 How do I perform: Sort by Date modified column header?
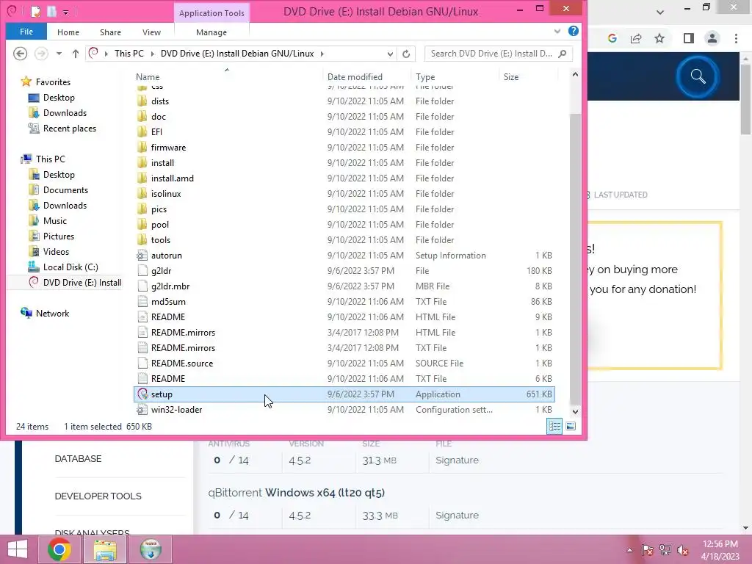[x=355, y=76]
